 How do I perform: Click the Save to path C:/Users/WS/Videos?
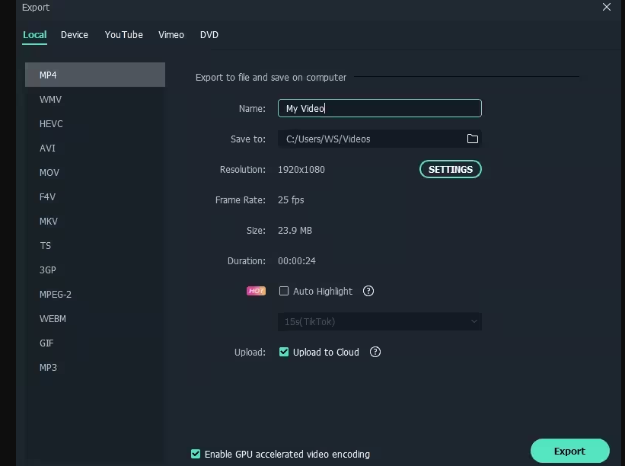(328, 139)
